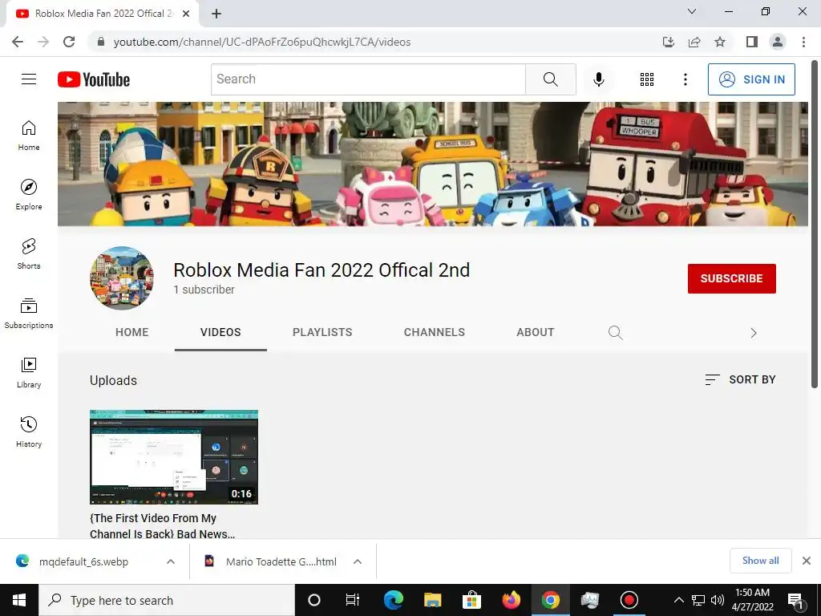Screen dimensions: 821x616
Task: Open History in sidebar
Action: (29, 432)
